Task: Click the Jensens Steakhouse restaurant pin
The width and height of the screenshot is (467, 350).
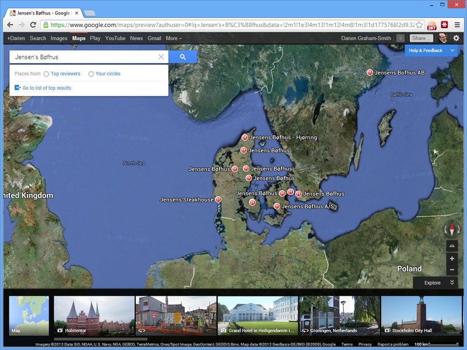Action: click(x=218, y=199)
